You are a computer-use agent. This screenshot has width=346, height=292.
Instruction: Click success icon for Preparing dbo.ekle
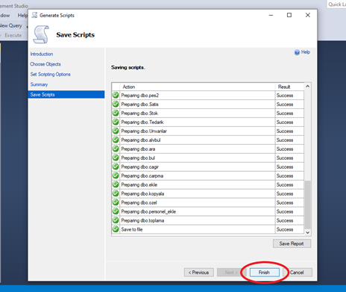pyautogui.click(x=116, y=184)
